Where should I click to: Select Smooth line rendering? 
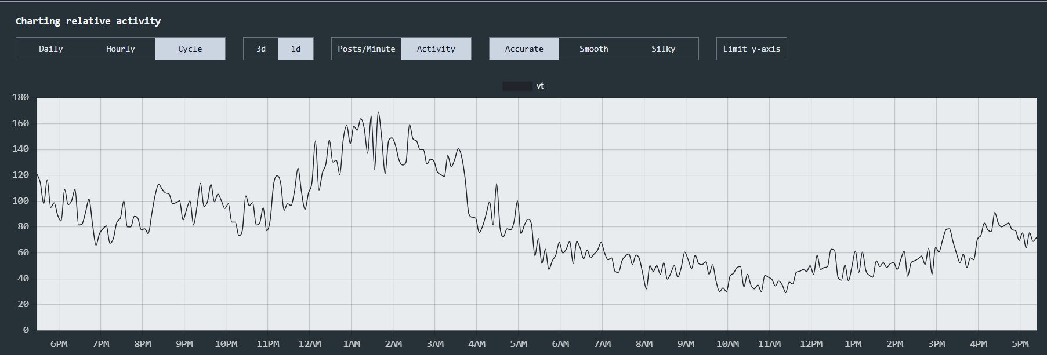[x=594, y=49]
